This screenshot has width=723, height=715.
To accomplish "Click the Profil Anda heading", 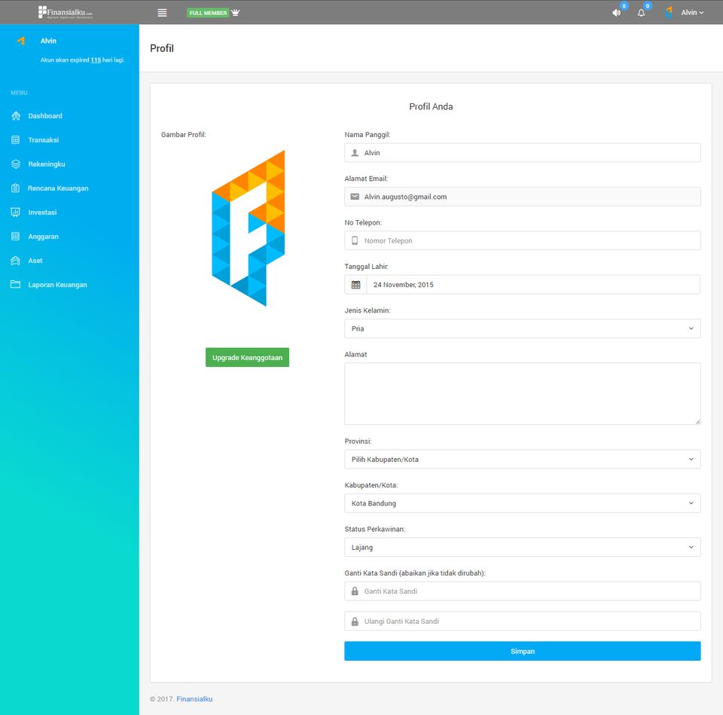I will pyautogui.click(x=431, y=106).
